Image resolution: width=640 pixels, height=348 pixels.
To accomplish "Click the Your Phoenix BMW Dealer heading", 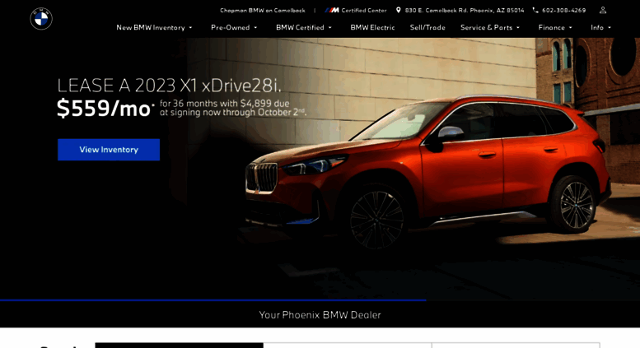I will tap(320, 314).
